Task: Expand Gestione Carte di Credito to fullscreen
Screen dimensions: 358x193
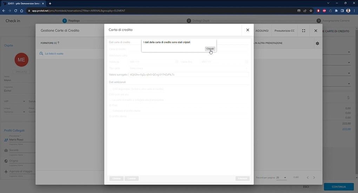Action: [x=304, y=31]
